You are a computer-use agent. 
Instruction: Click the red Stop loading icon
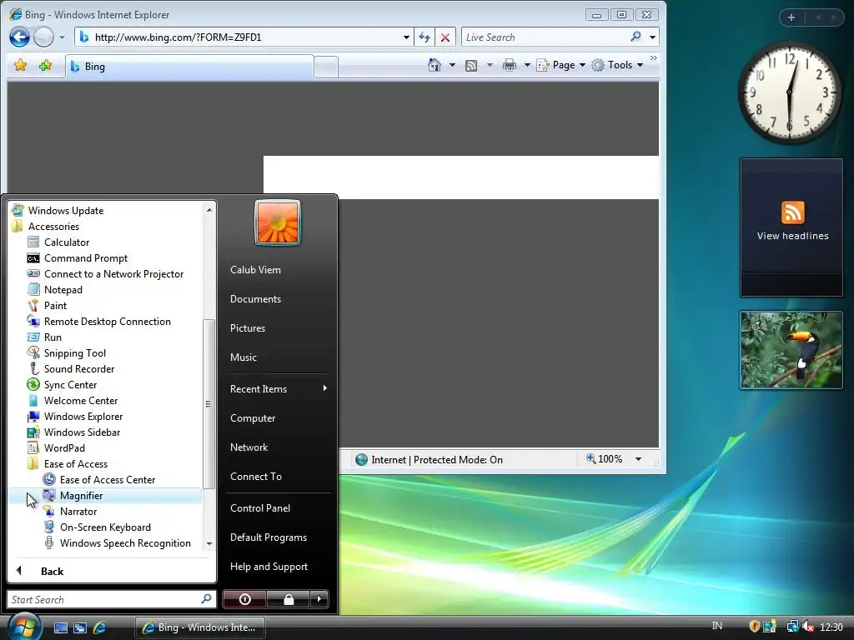(x=445, y=37)
